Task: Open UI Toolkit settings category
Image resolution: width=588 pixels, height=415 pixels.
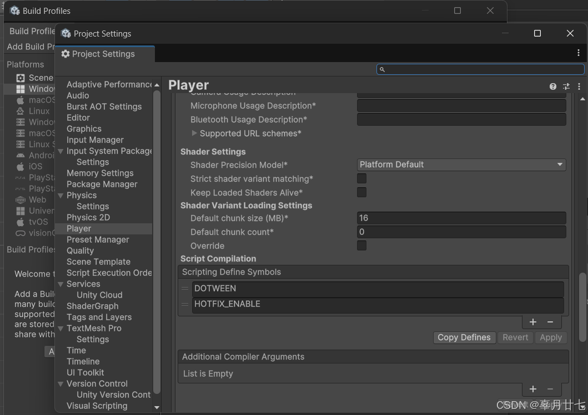Action: click(85, 373)
